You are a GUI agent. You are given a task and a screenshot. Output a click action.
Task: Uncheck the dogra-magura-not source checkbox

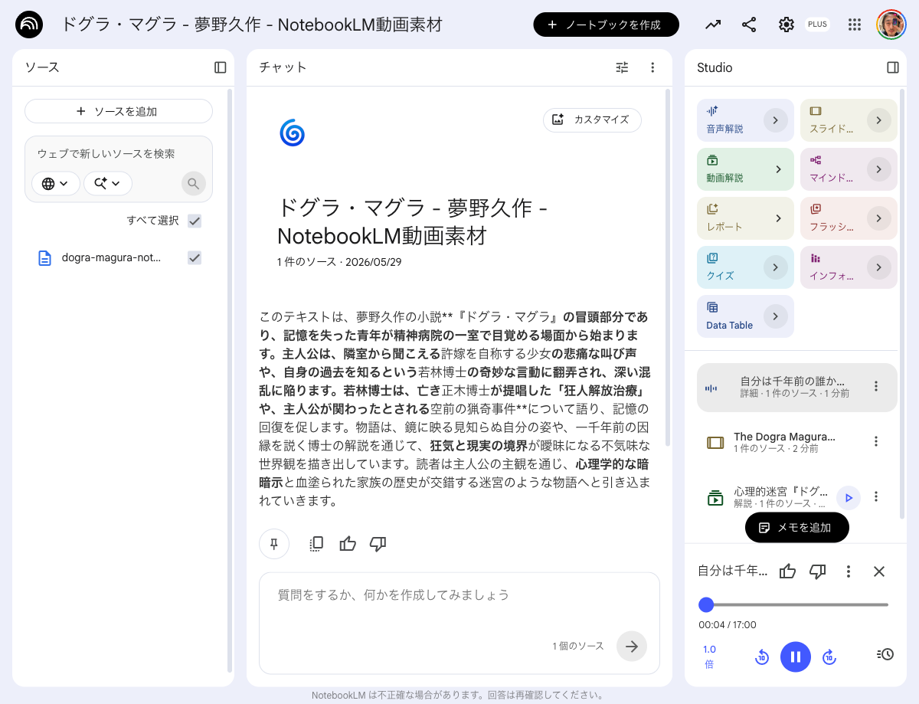(x=195, y=258)
